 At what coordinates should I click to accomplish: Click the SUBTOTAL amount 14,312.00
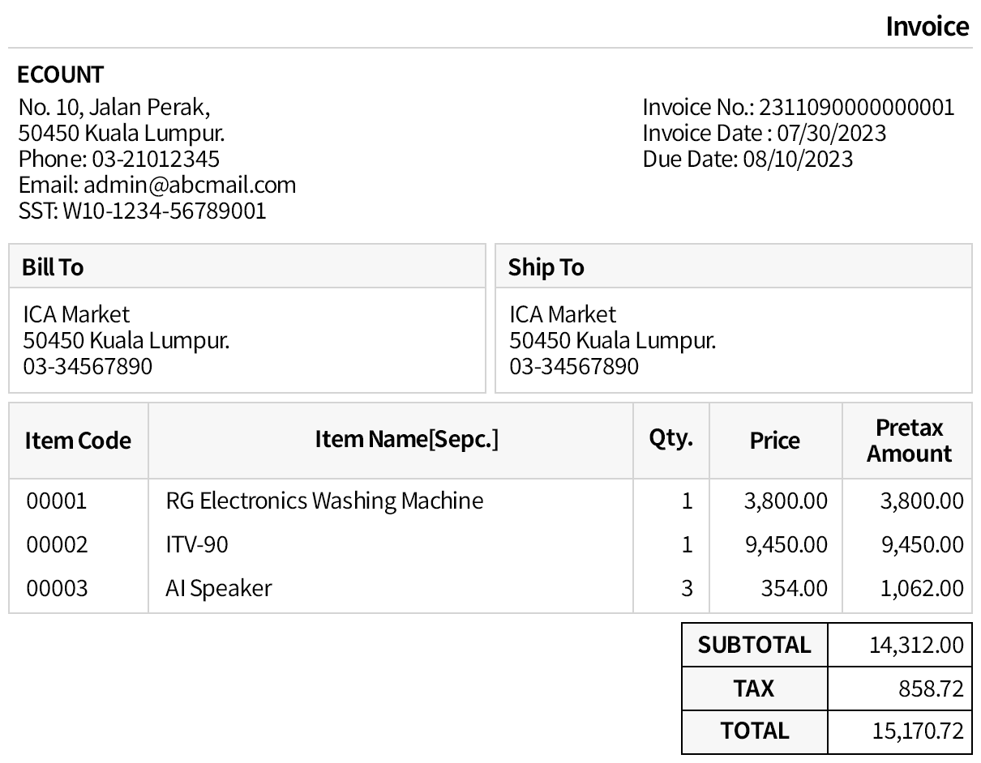pyautogui.click(x=916, y=645)
